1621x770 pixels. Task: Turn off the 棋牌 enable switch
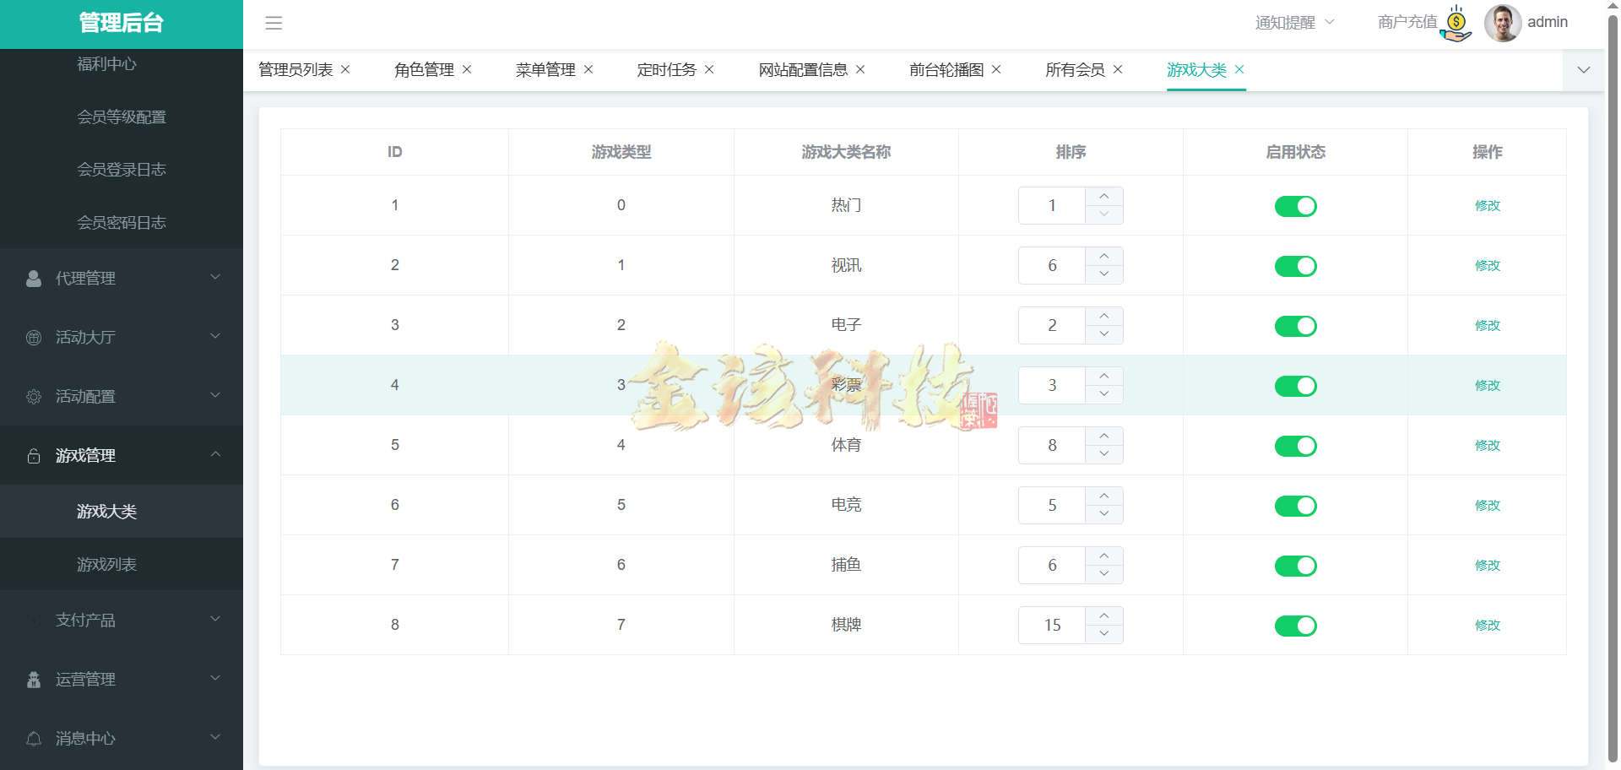1296,625
